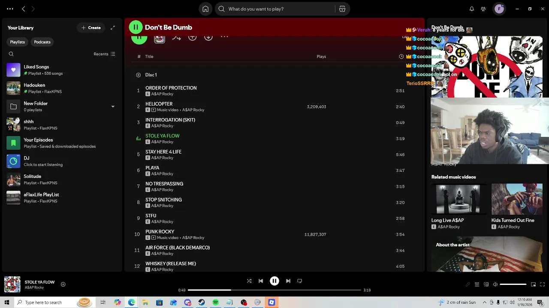Skip to the previous track
This screenshot has width=549, height=308.
click(x=261, y=281)
